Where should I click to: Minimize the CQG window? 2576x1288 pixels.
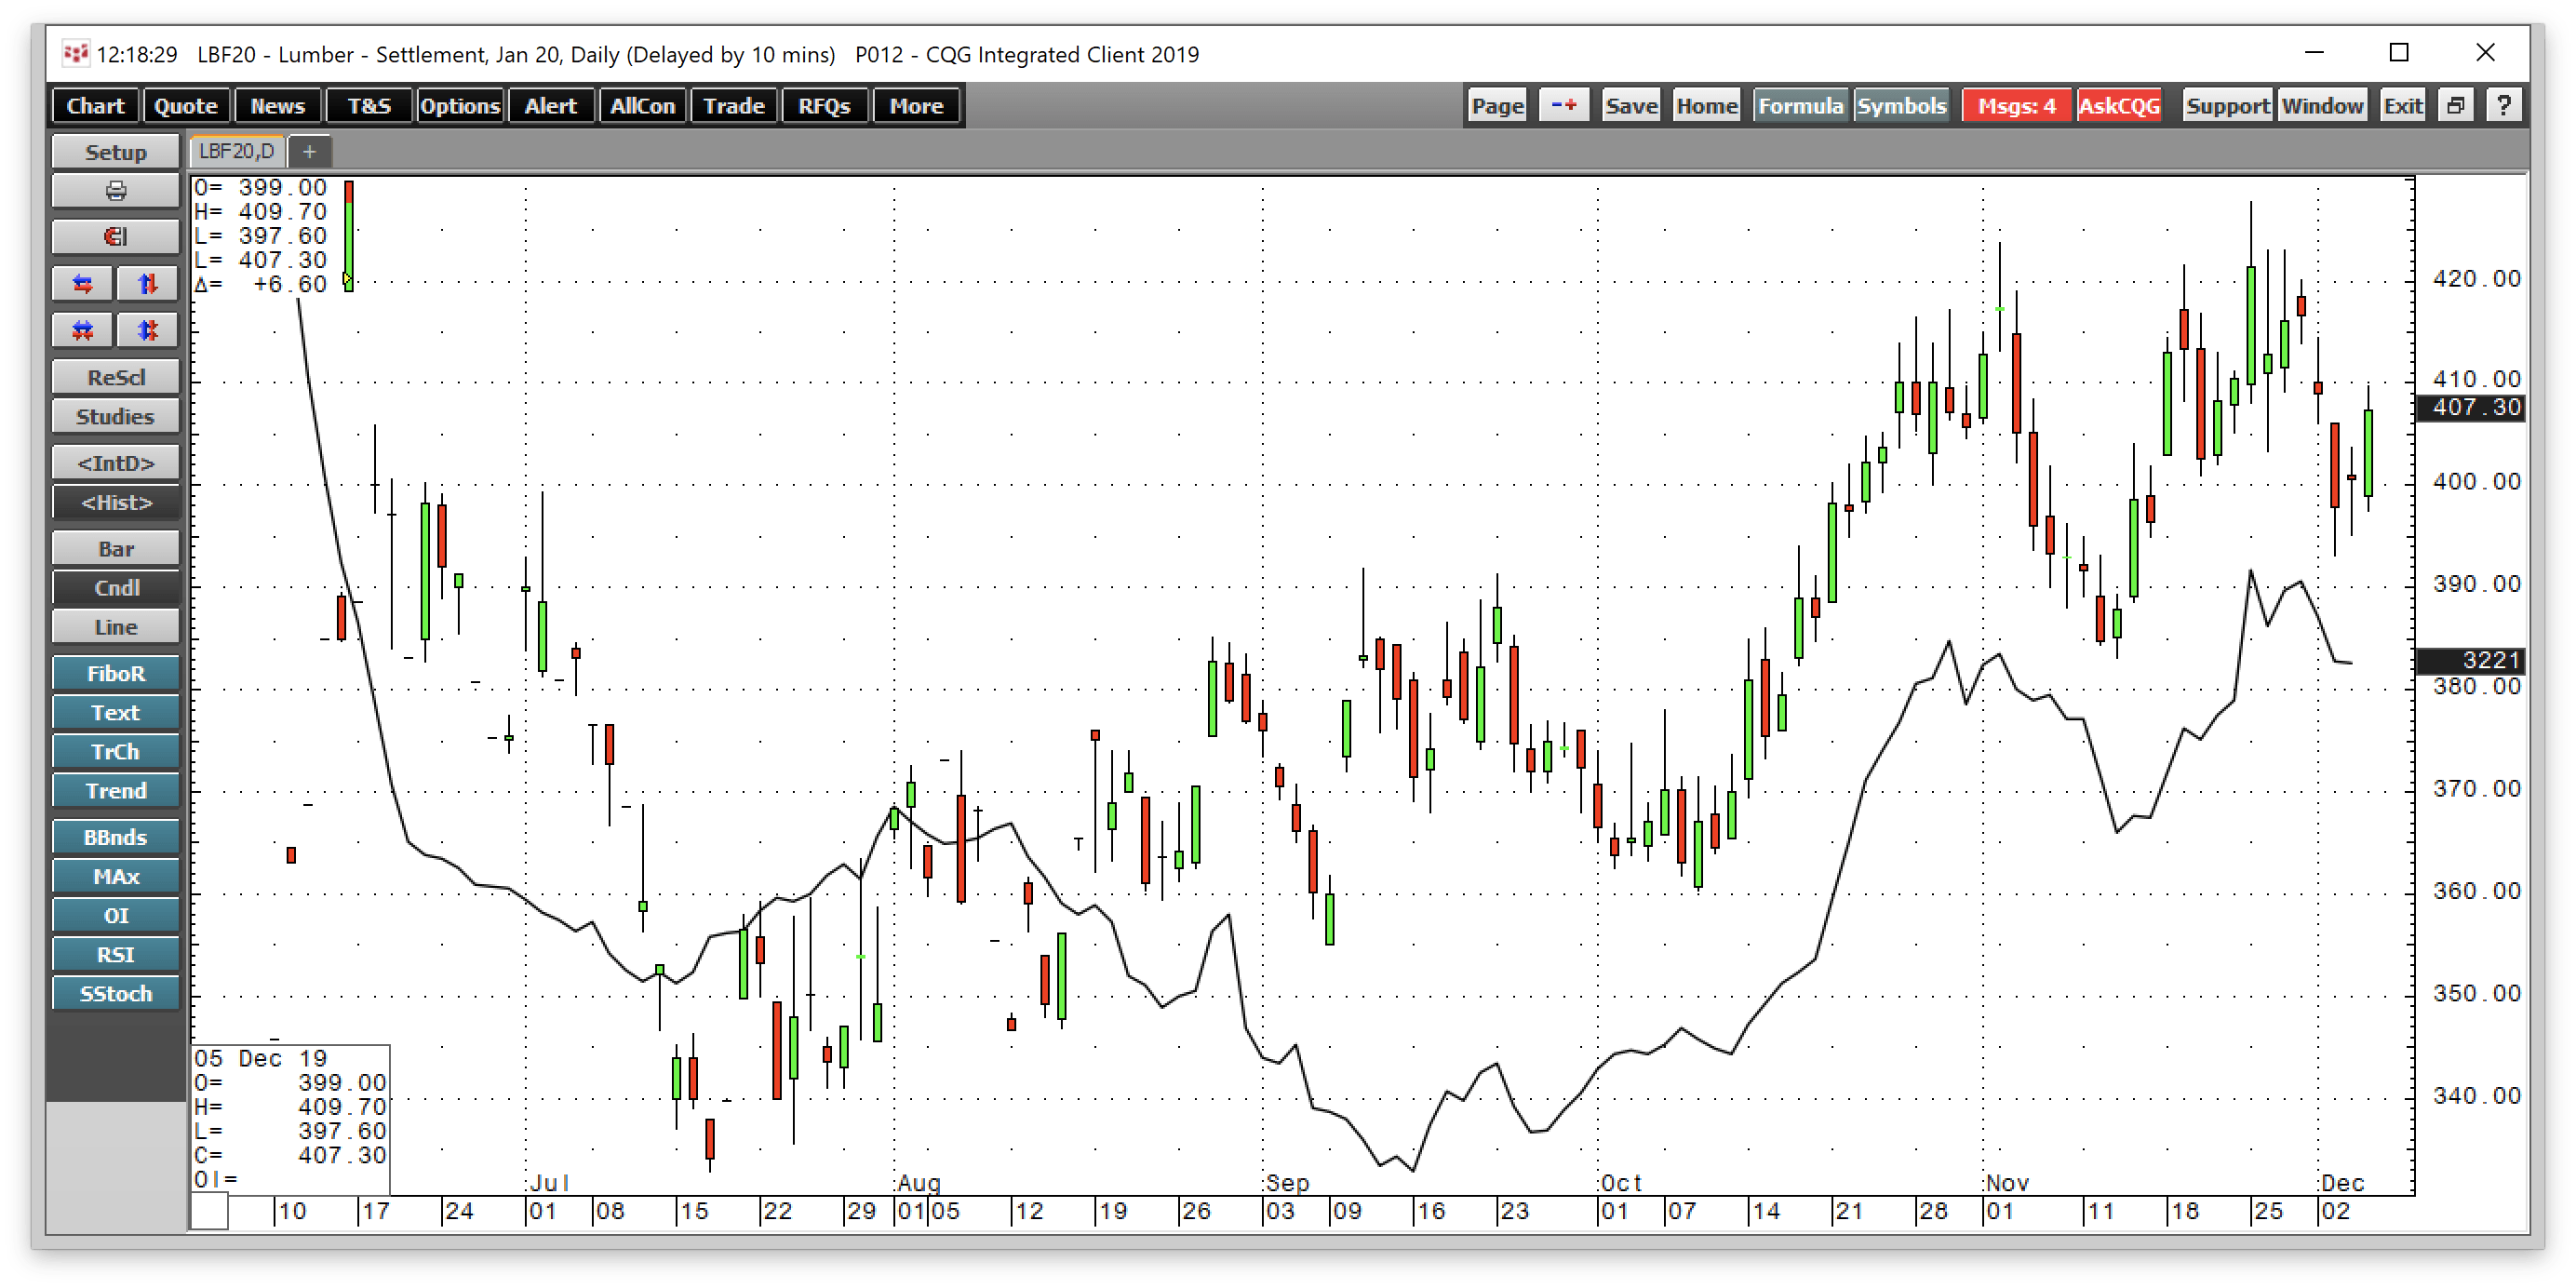click(2313, 53)
